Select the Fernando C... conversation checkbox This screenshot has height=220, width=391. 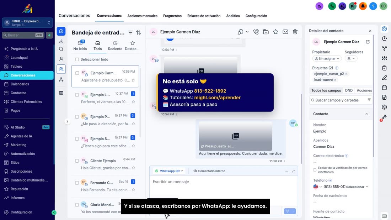(77, 183)
